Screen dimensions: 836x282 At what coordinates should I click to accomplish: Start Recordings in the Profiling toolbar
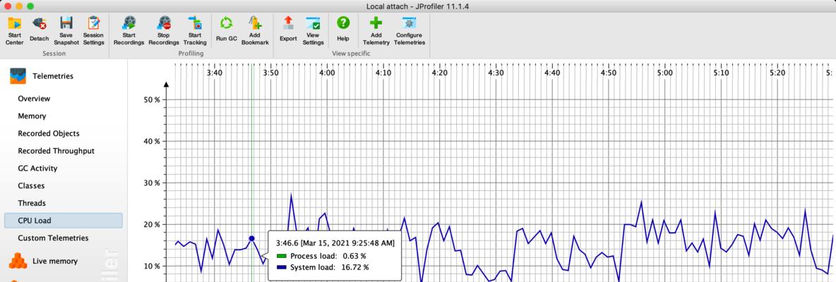[129, 30]
